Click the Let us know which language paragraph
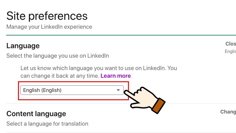This screenshot has height=133, width=236. tap(99, 68)
